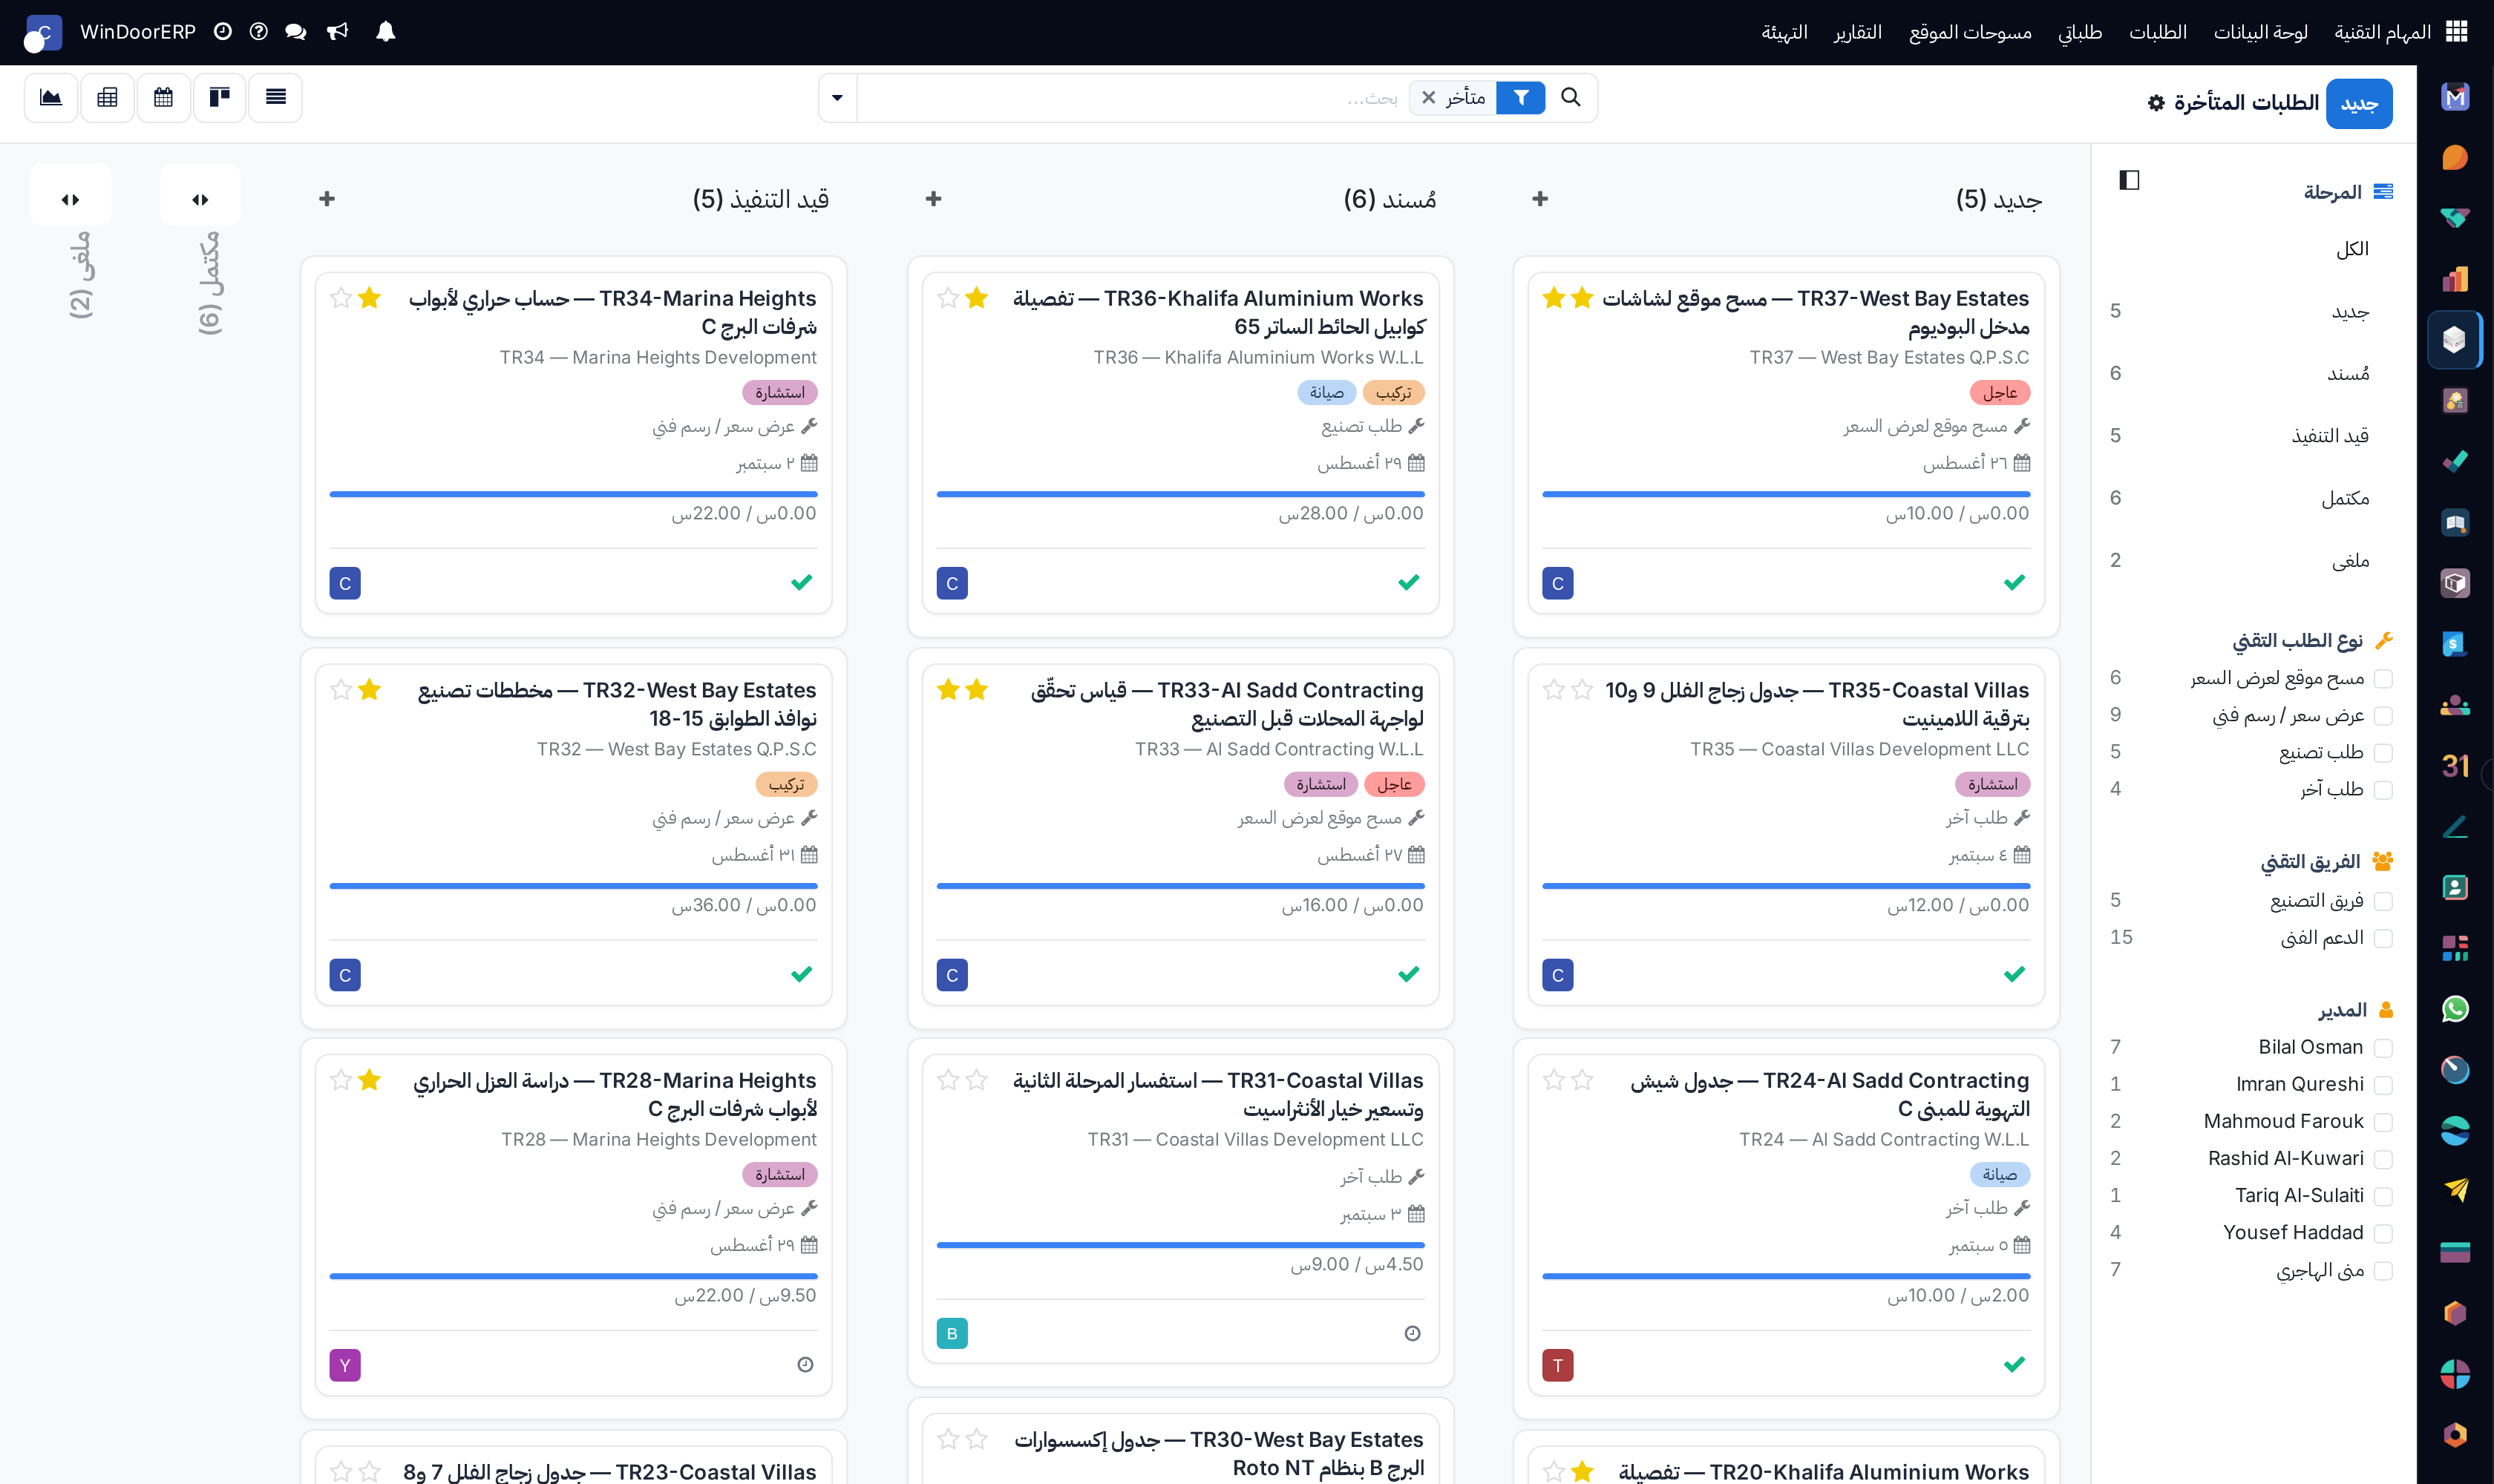Open the yellow paper plane app icon
This screenshot has width=2494, height=1484.
coord(2455,1191)
